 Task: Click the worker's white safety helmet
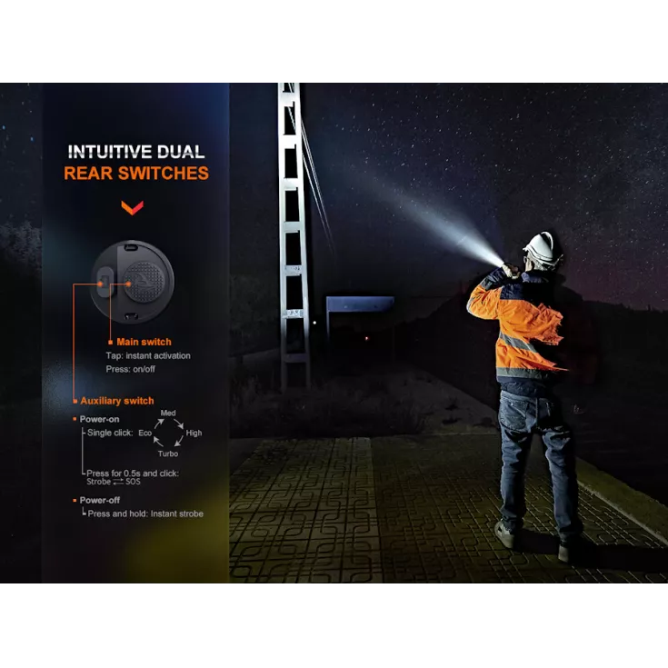click(x=543, y=248)
